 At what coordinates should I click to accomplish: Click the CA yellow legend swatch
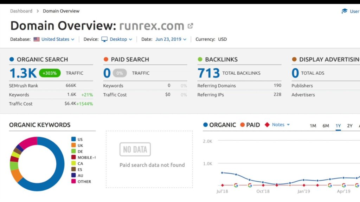(73, 163)
